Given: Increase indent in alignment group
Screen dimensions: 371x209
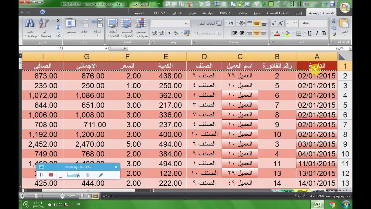Looking at the screenshot, I should pos(235,33).
